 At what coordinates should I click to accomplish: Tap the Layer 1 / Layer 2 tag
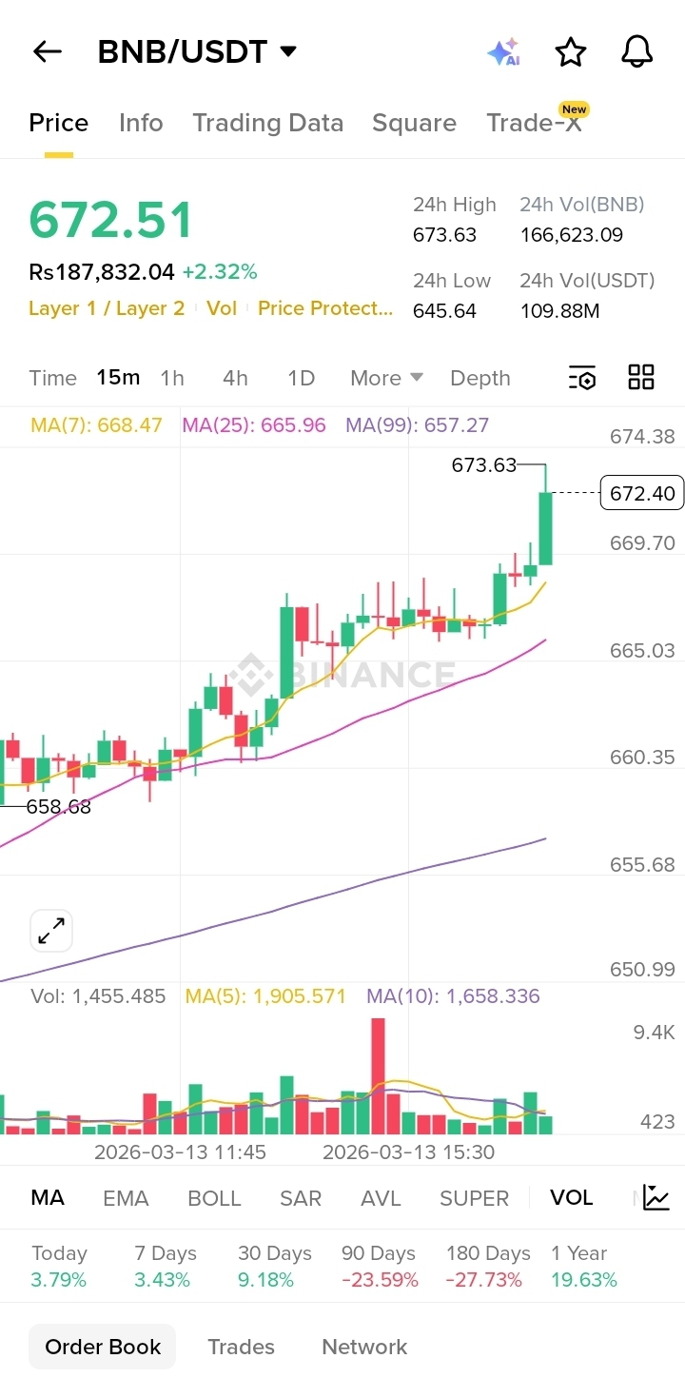pyautogui.click(x=107, y=308)
